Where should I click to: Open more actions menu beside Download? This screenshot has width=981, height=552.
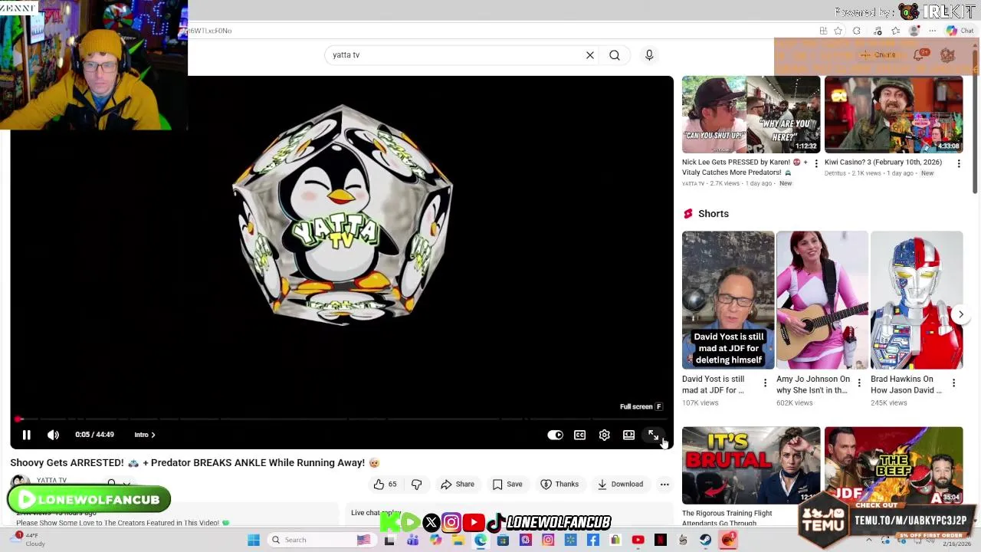pos(664,484)
